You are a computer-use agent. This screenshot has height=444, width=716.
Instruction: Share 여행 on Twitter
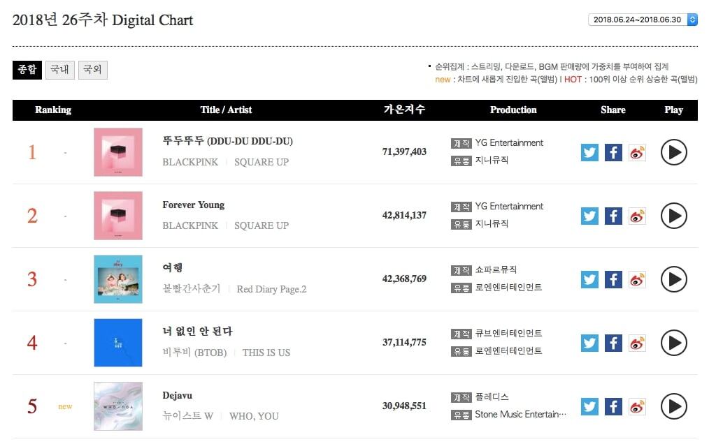click(x=589, y=279)
